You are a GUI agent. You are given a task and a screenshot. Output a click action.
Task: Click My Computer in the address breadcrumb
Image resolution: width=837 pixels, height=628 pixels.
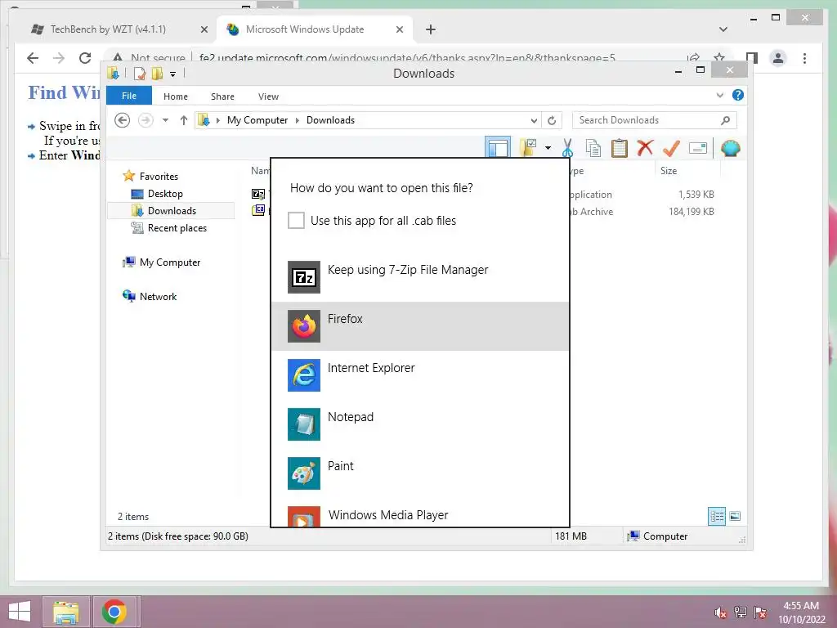[x=257, y=120]
